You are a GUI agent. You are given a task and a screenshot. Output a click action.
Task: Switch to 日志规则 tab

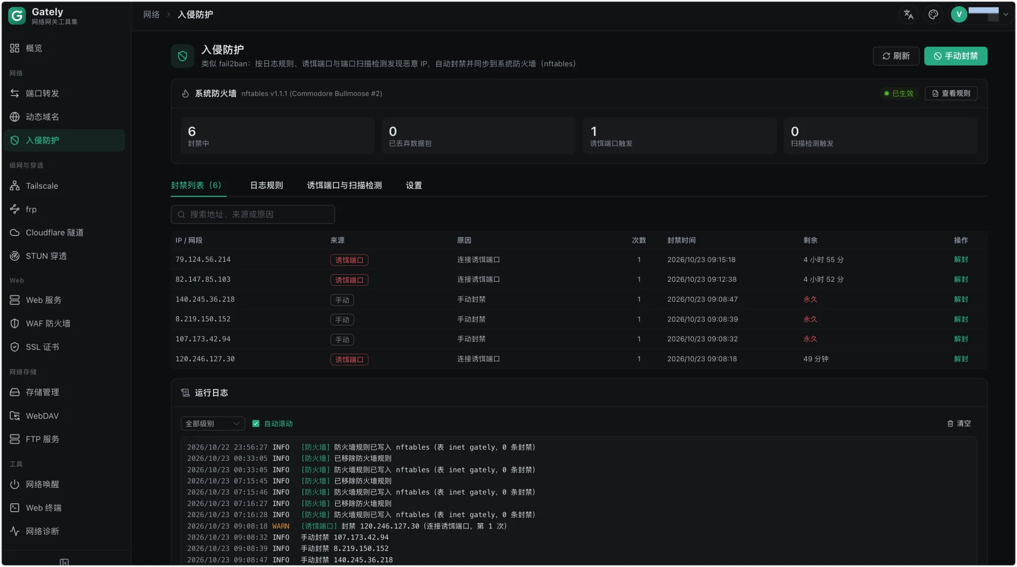click(266, 186)
